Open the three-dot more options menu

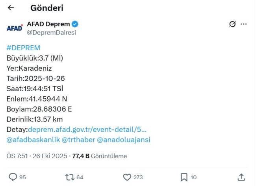pos(244,24)
